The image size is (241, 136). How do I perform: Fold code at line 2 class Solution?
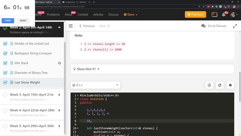click(78, 99)
